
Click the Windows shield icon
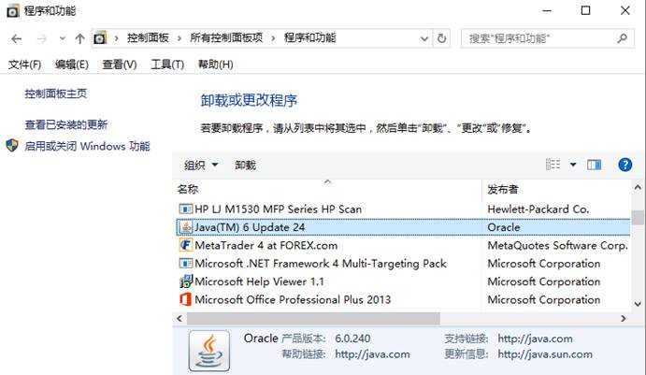point(12,146)
